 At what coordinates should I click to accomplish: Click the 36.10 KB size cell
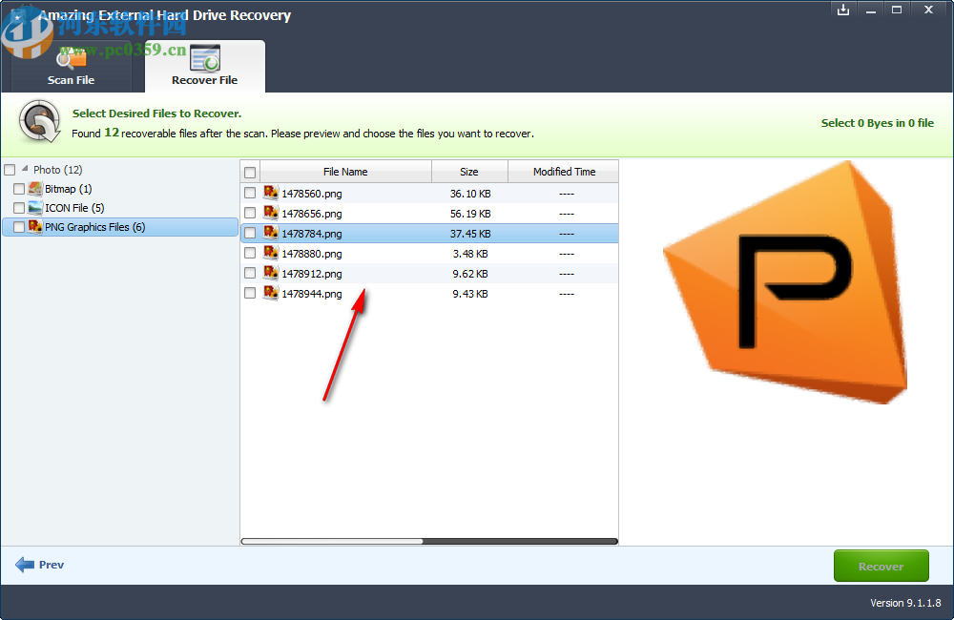coord(470,194)
